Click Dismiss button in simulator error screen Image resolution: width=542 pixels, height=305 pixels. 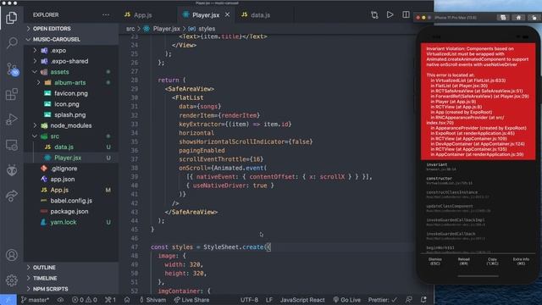coord(434,262)
